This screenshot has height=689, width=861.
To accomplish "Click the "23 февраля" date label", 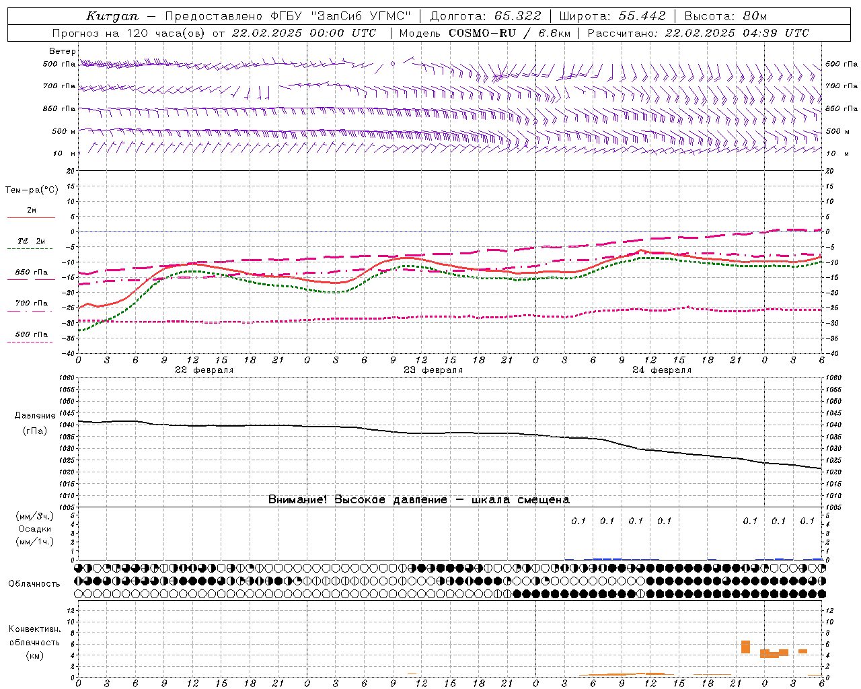I will click(x=433, y=370).
